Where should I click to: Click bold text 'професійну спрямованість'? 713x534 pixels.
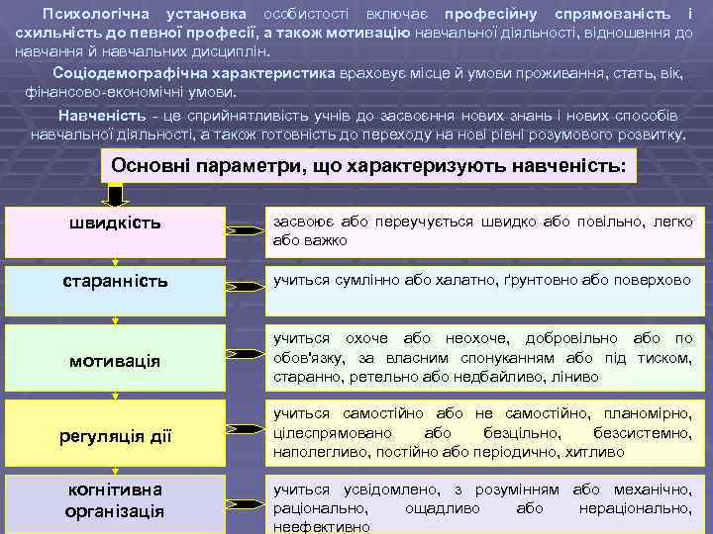pyautogui.click(x=558, y=14)
